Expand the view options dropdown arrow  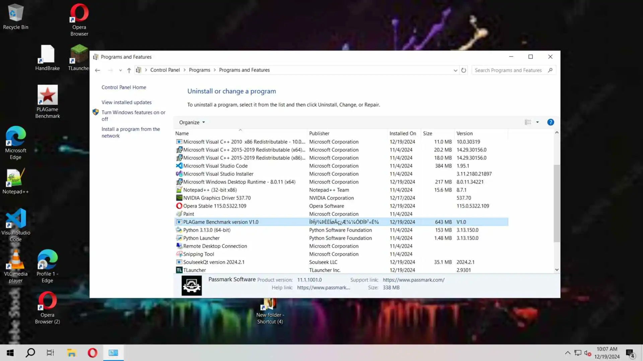(538, 122)
